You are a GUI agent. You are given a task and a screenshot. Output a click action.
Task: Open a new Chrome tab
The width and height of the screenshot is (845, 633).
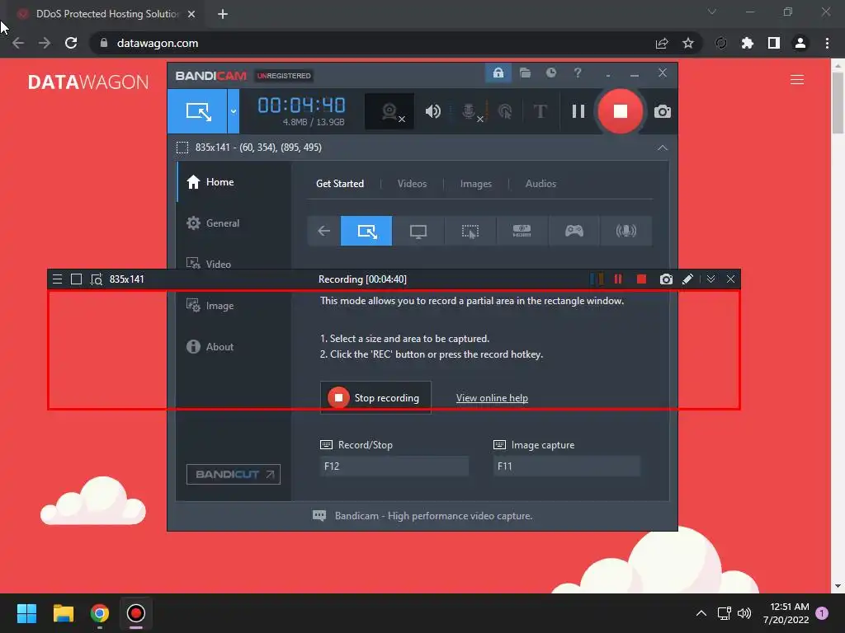223,14
